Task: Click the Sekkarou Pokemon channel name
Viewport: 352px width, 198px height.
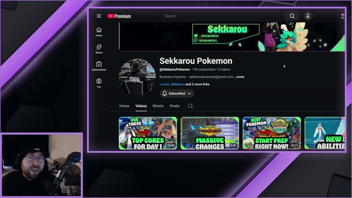Action: click(x=196, y=61)
